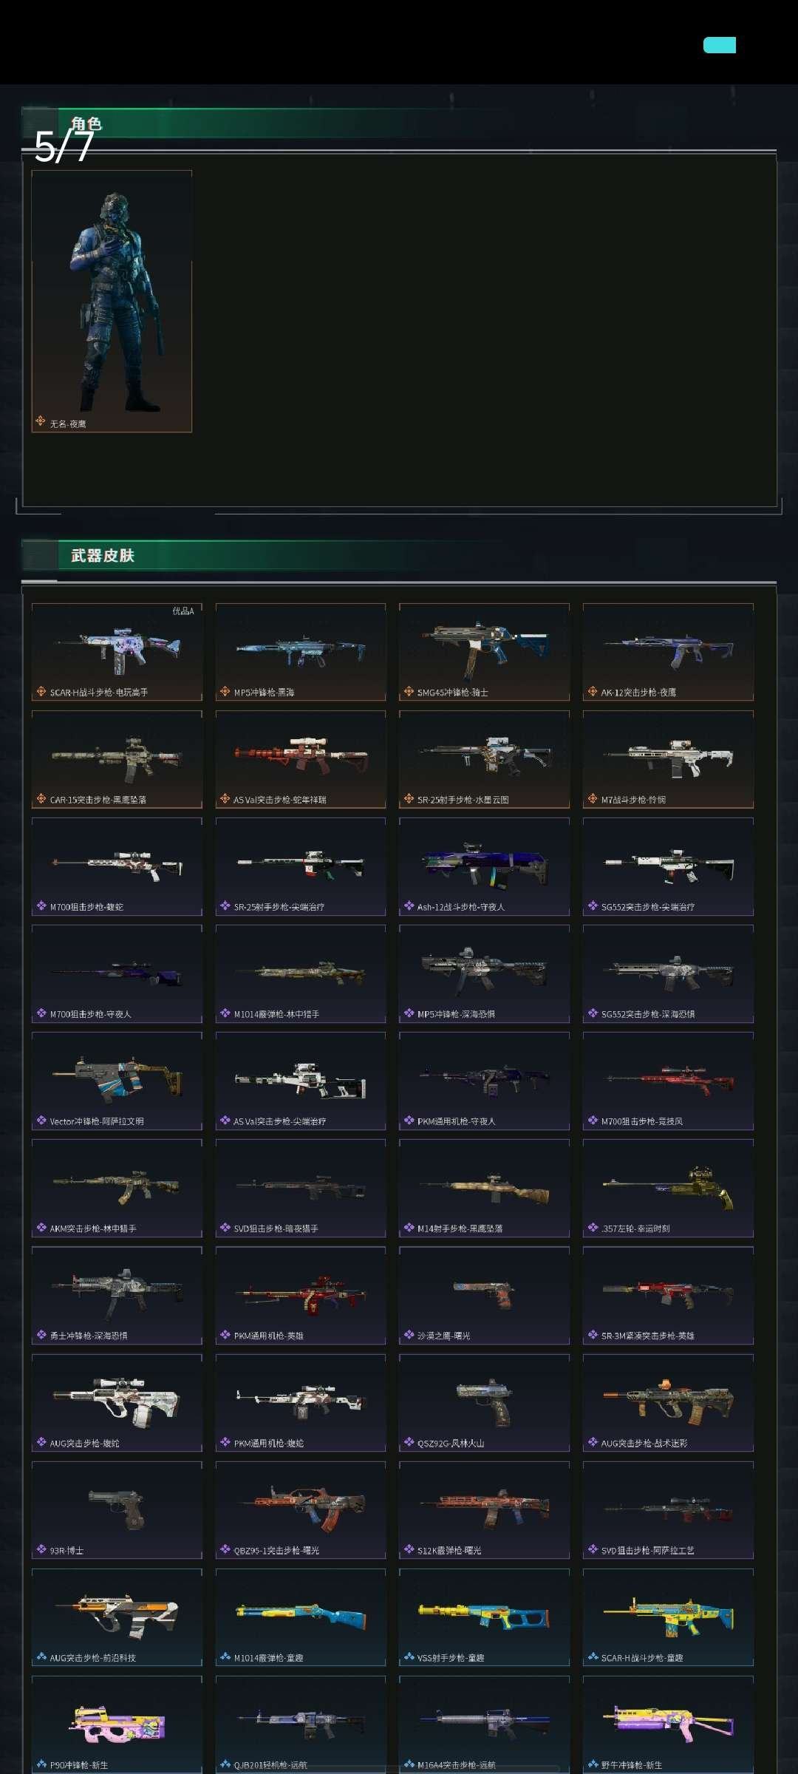798x1774 pixels.
Task: Click the cyan button at top right
Action: click(x=720, y=45)
